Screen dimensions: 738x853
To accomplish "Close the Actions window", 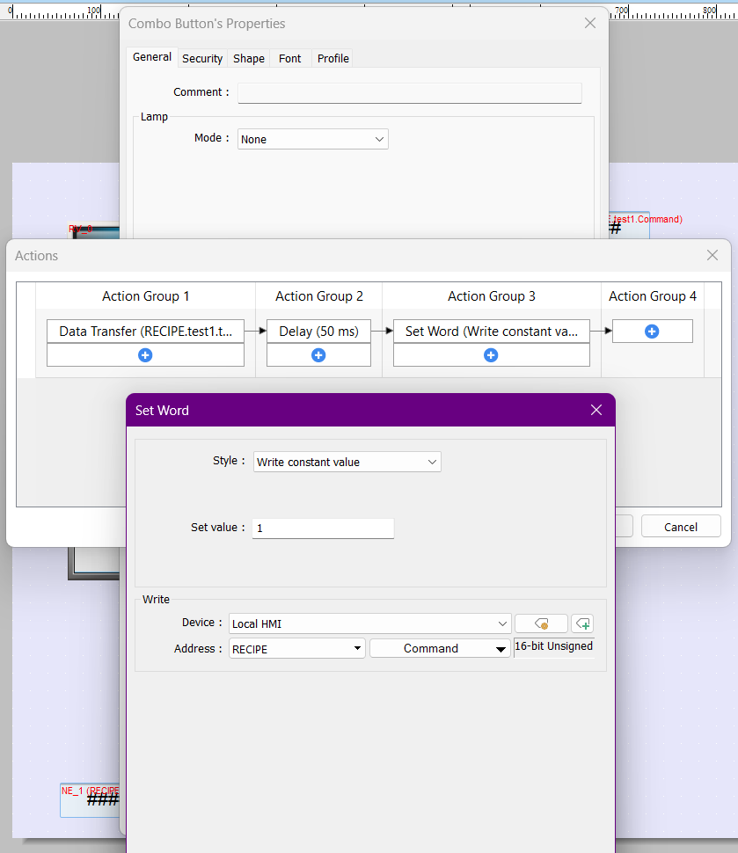I will 712,255.
